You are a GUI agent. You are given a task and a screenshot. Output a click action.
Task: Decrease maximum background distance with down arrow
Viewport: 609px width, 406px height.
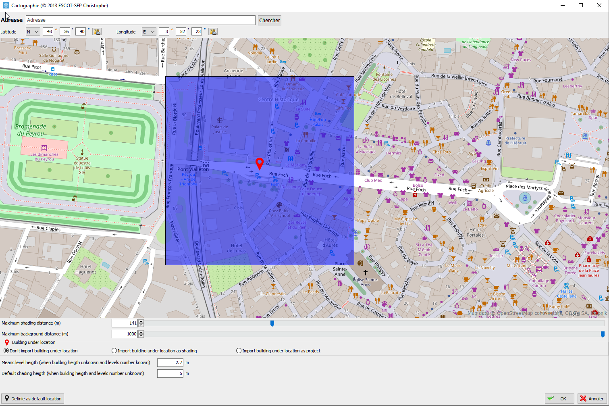[x=141, y=336]
